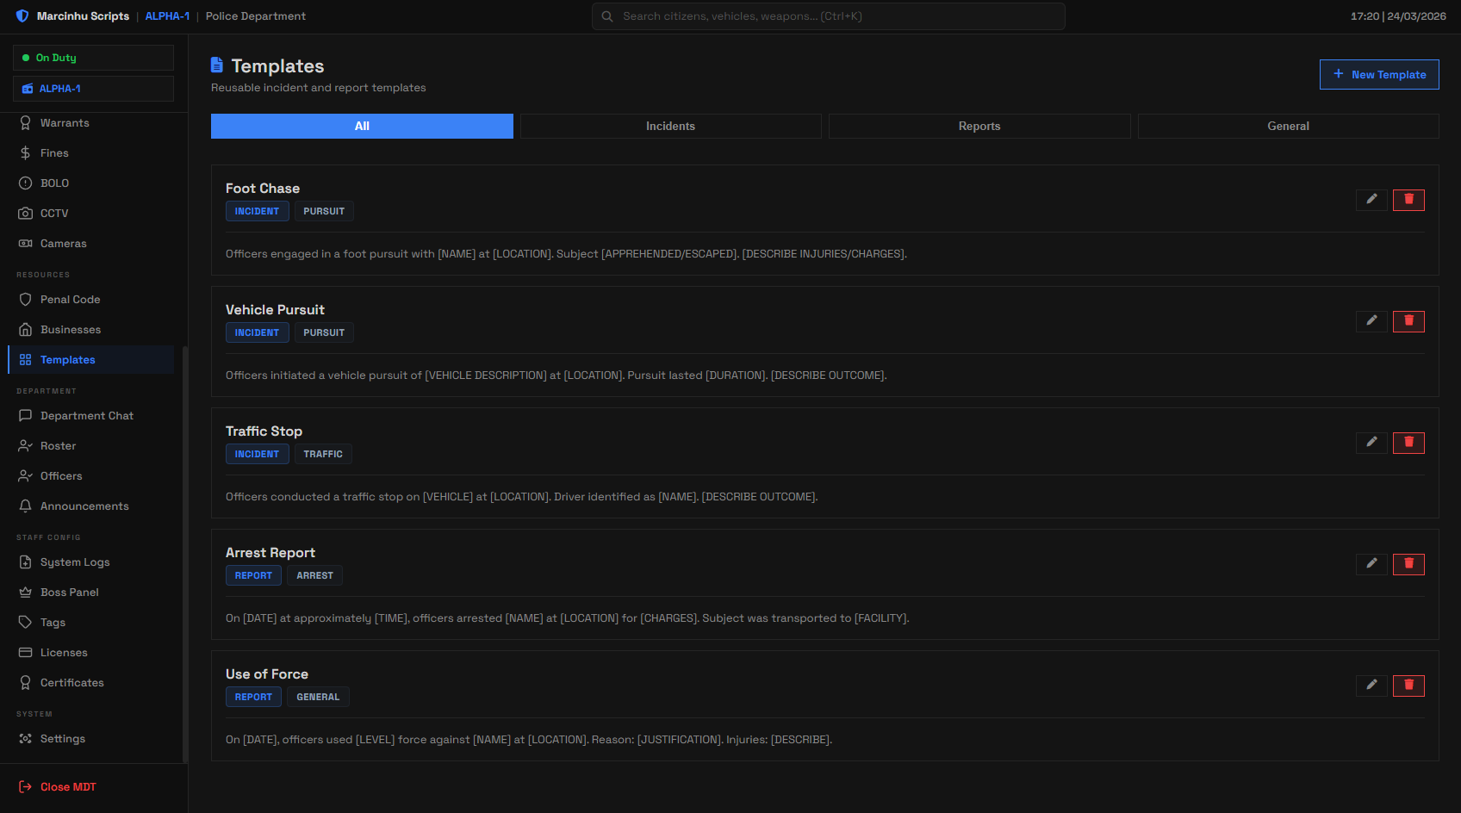
Task: Click the PURSUIT tag on Foot Chase
Action: click(x=324, y=211)
